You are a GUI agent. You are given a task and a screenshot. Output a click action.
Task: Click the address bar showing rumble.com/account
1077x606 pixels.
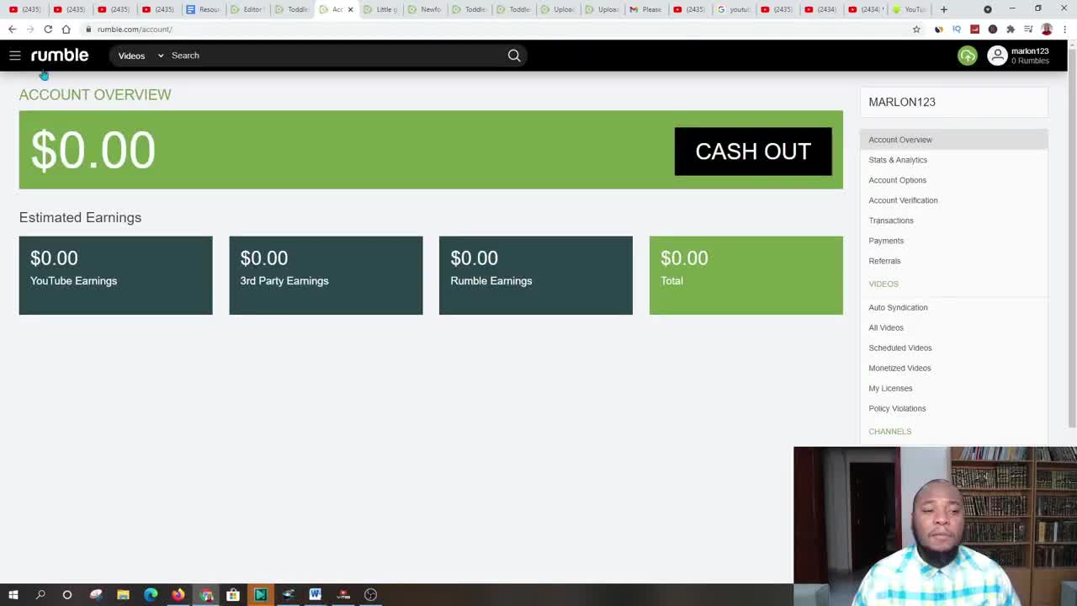tap(496, 29)
